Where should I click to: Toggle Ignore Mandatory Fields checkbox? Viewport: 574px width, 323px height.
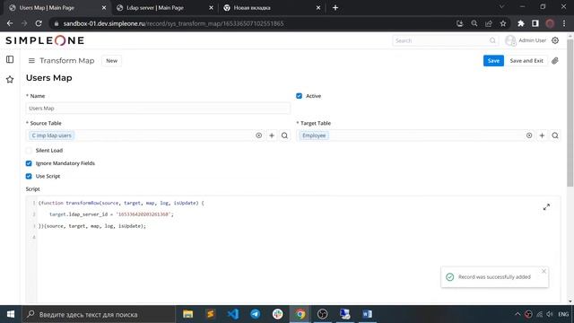pyautogui.click(x=29, y=163)
